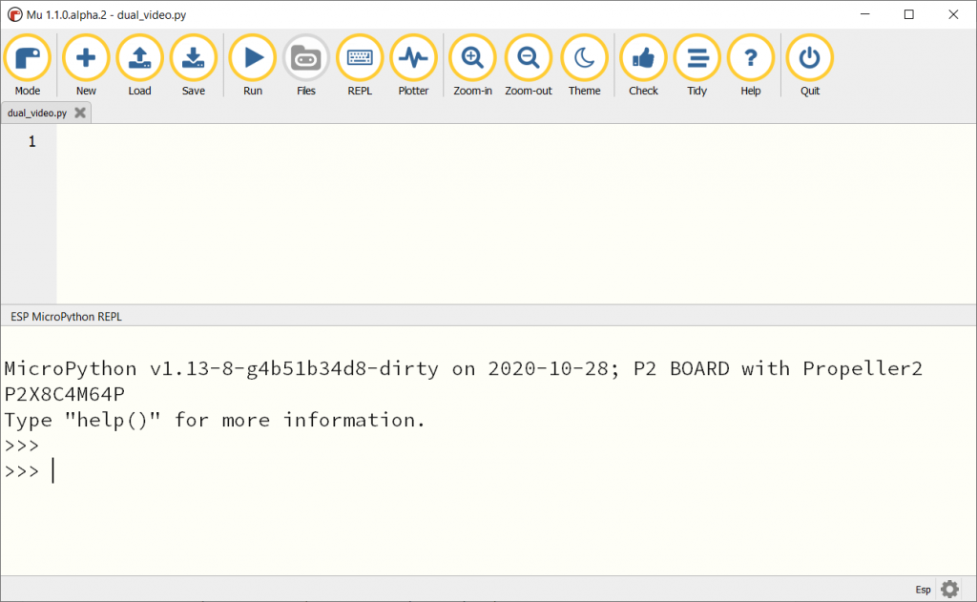977x602 pixels.
Task: Close the dual_video.py tab
Action: click(80, 113)
